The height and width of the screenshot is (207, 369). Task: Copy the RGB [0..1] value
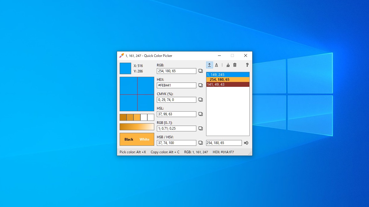201,129
